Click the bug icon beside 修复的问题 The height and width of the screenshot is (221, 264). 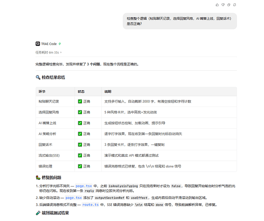pyautogui.click(x=38, y=178)
